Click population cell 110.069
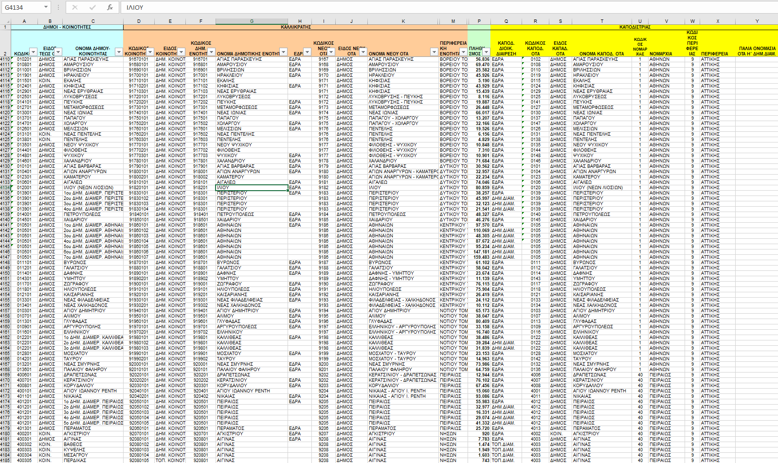Image resolution: width=778 pixels, height=463 pixels. pos(479,230)
